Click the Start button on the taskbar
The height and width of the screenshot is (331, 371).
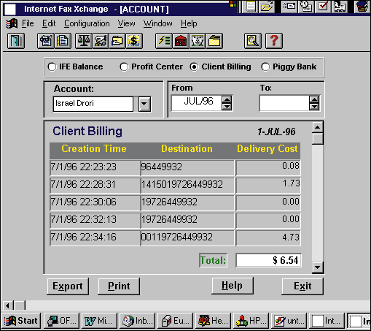21,321
